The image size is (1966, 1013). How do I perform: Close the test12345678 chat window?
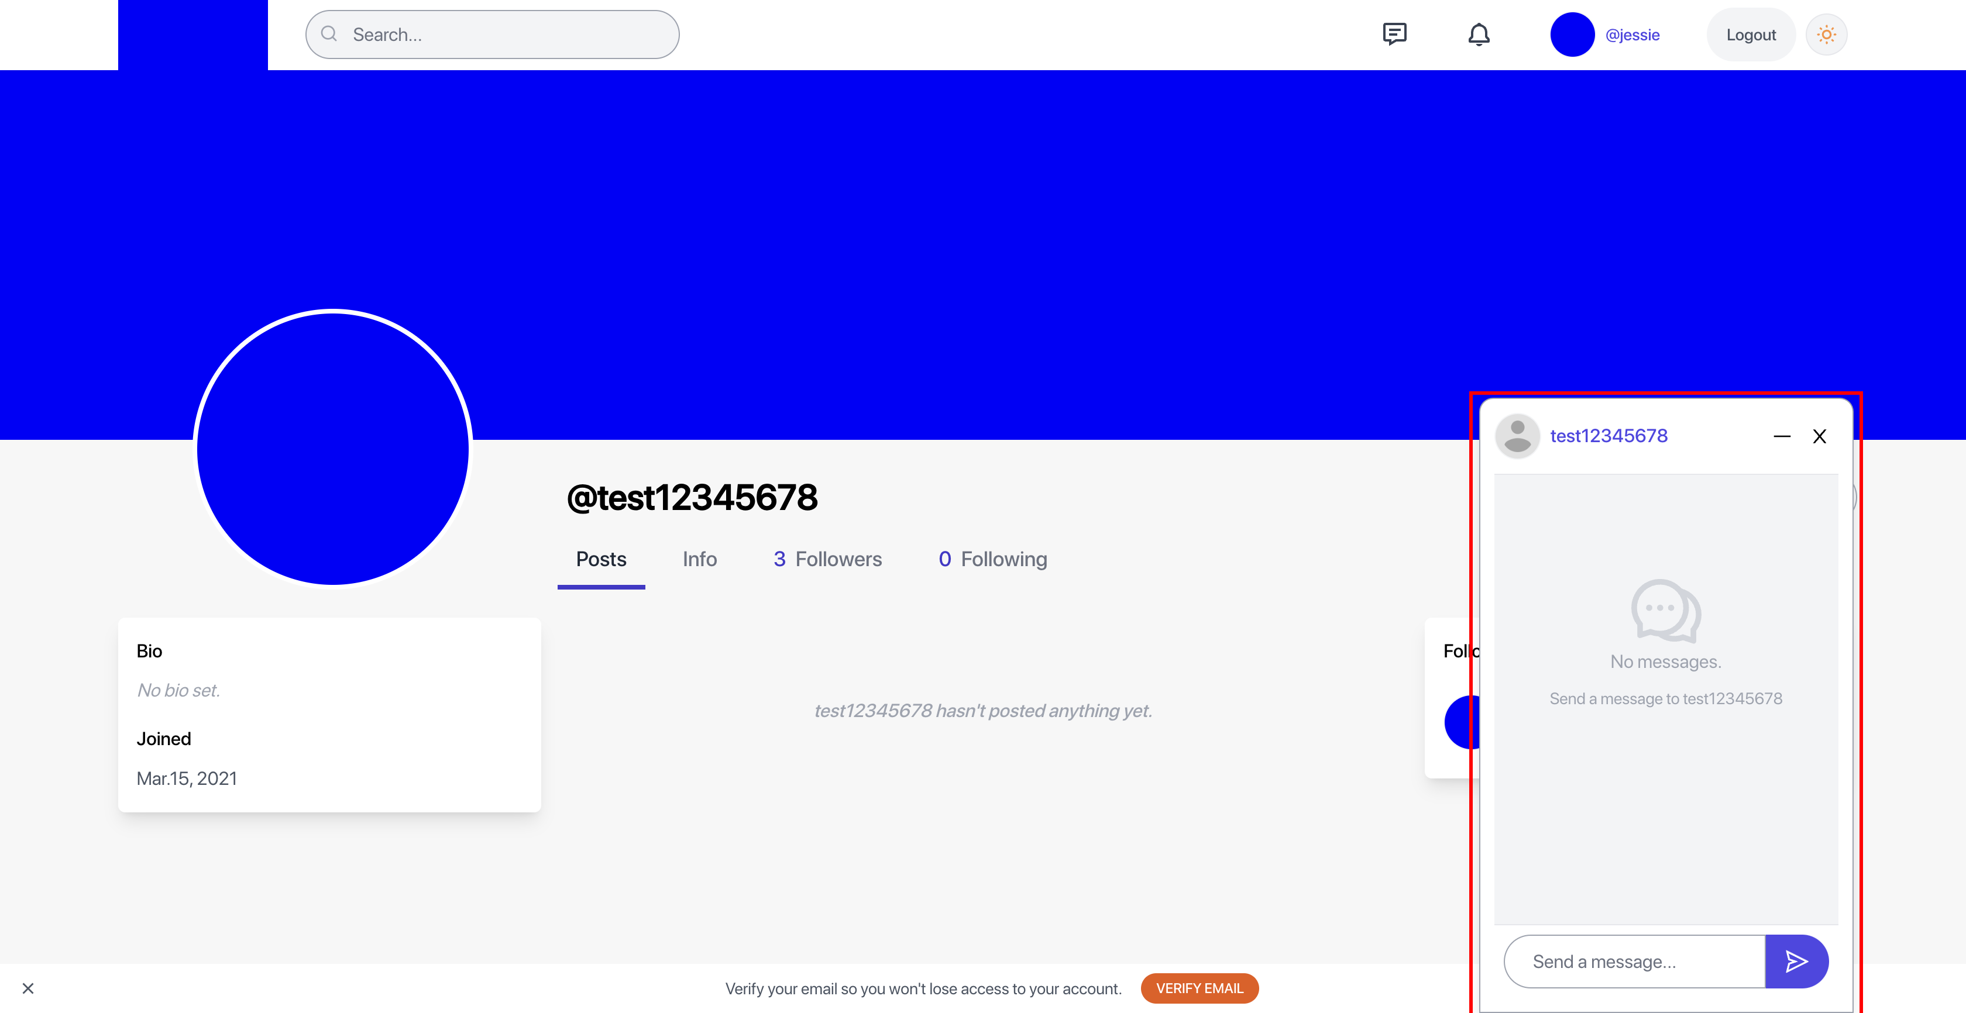click(1820, 436)
